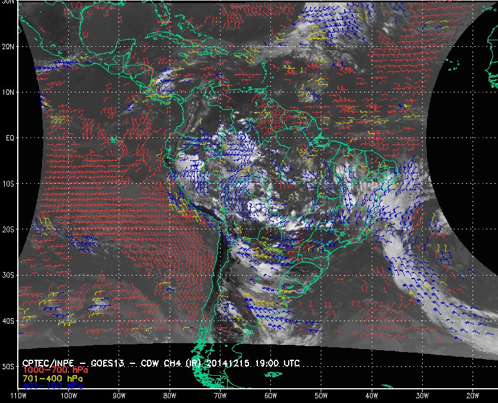This screenshot has width=498, height=403.
Task: Select the 90W longitude label
Action: (x=119, y=396)
